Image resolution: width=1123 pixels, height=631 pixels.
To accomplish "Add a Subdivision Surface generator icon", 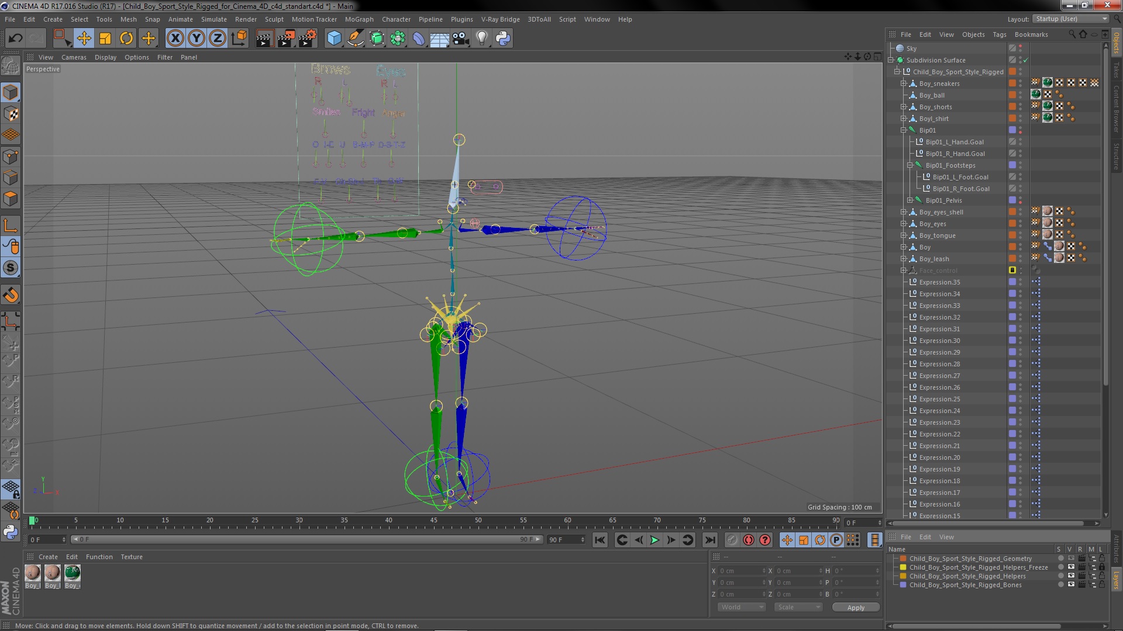I will (x=377, y=39).
